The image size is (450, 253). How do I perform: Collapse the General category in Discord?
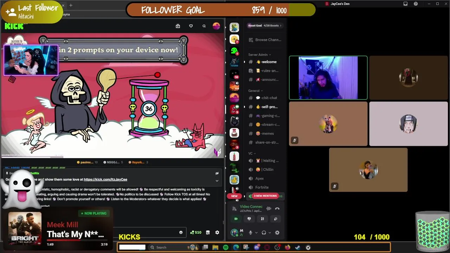click(x=255, y=91)
